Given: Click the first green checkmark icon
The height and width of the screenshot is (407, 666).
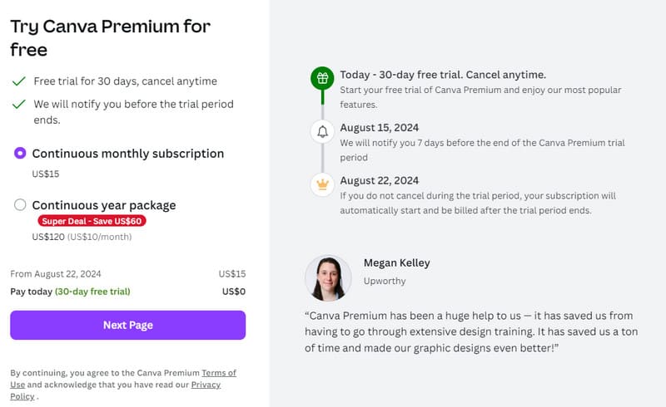Looking at the screenshot, I should [18, 81].
